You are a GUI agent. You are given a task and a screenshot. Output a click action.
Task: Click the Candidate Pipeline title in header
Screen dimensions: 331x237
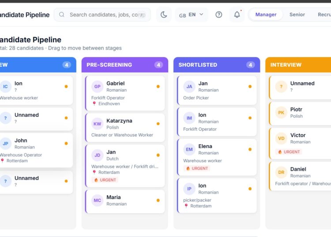pos(24,15)
